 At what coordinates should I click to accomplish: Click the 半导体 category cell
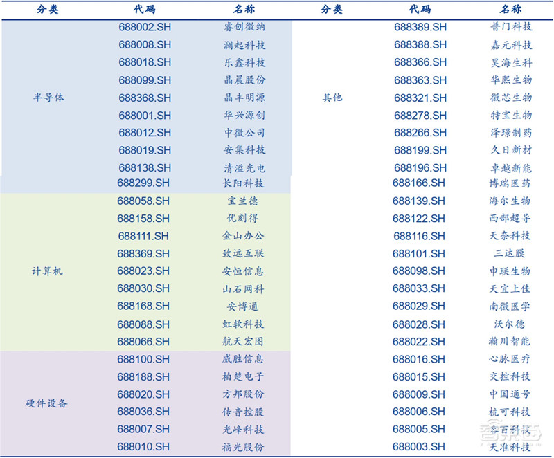coord(48,98)
